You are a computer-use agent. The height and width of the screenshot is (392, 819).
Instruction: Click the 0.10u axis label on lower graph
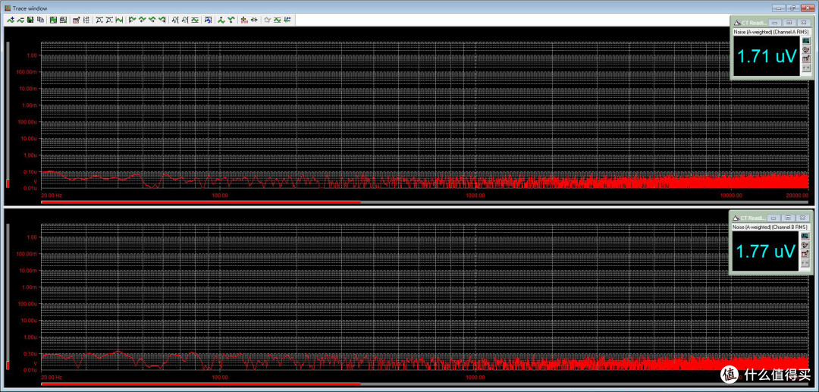pyautogui.click(x=31, y=353)
